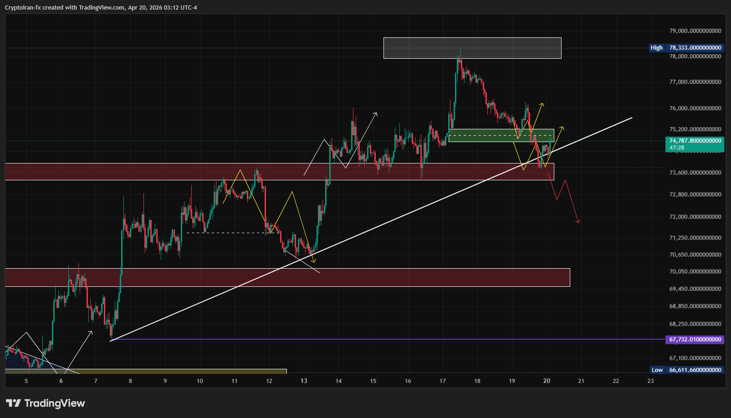731x418 pixels.
Task: Click the Low price tag 66,611.66
Action: coord(695,370)
